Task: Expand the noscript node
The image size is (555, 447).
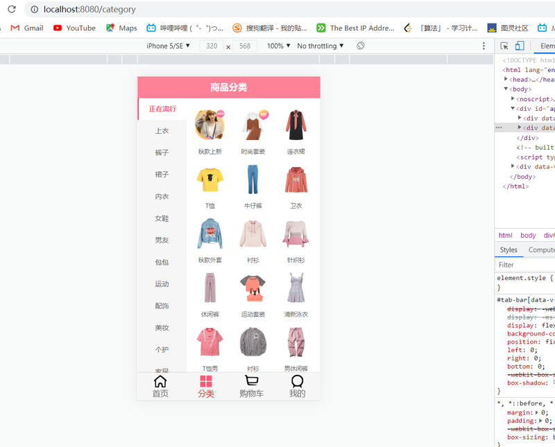Action: pos(513,98)
